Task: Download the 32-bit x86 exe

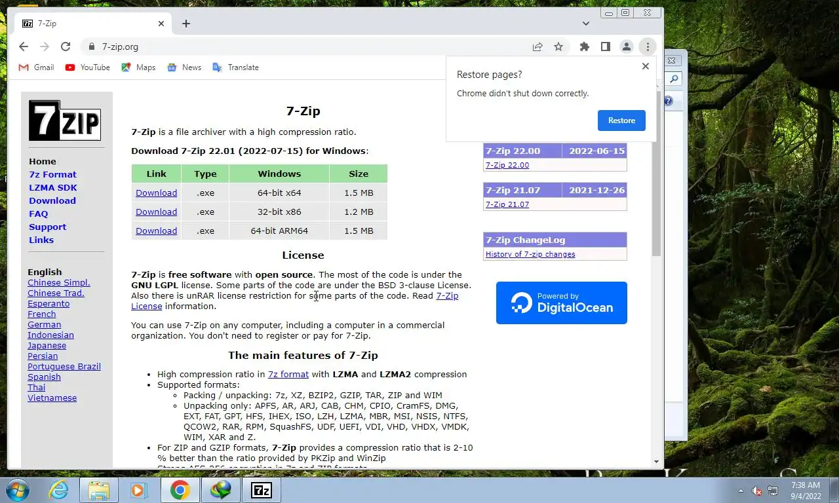Action: click(x=156, y=212)
